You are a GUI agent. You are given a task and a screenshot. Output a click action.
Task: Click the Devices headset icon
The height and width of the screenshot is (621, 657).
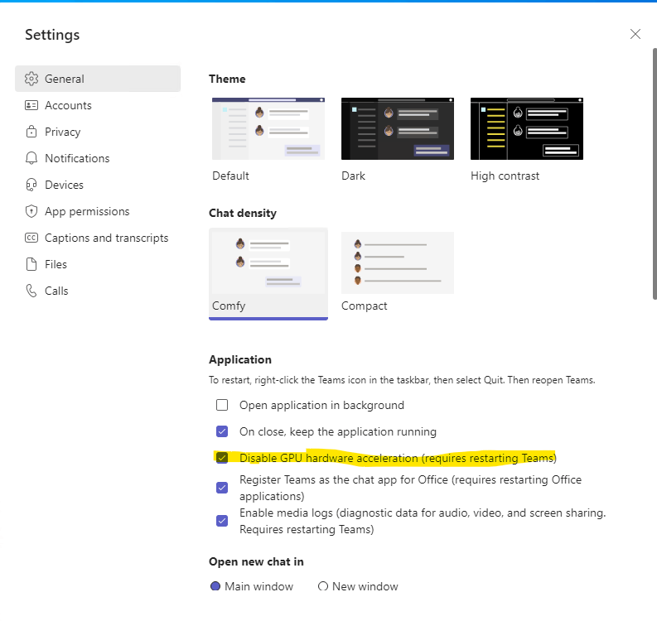[x=31, y=185]
